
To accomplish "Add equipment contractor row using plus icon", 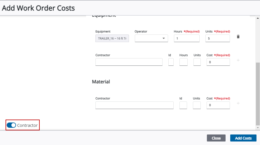I will point(238,60).
